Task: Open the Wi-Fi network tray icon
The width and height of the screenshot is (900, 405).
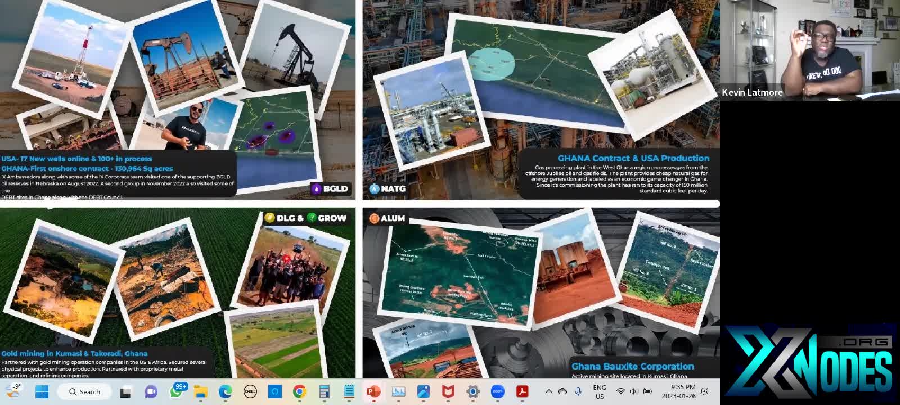Action: tap(620, 391)
